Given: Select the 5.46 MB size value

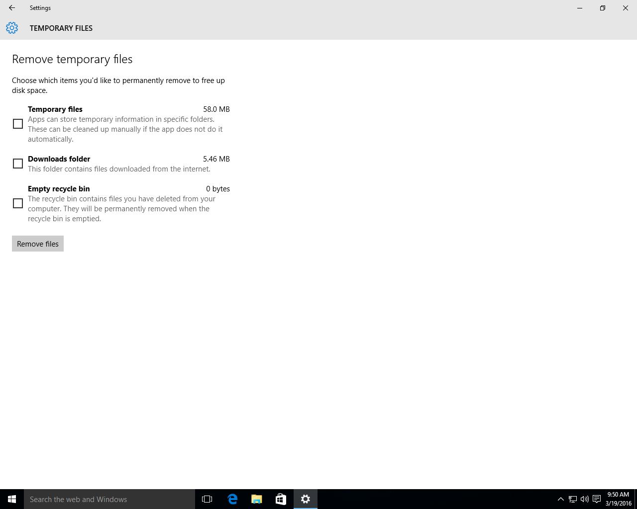Looking at the screenshot, I should [216, 159].
